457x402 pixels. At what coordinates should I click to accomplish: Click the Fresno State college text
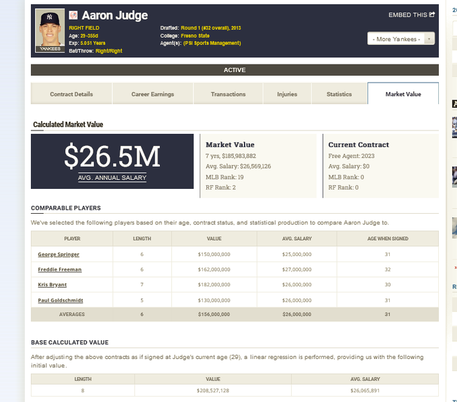pyautogui.click(x=195, y=36)
